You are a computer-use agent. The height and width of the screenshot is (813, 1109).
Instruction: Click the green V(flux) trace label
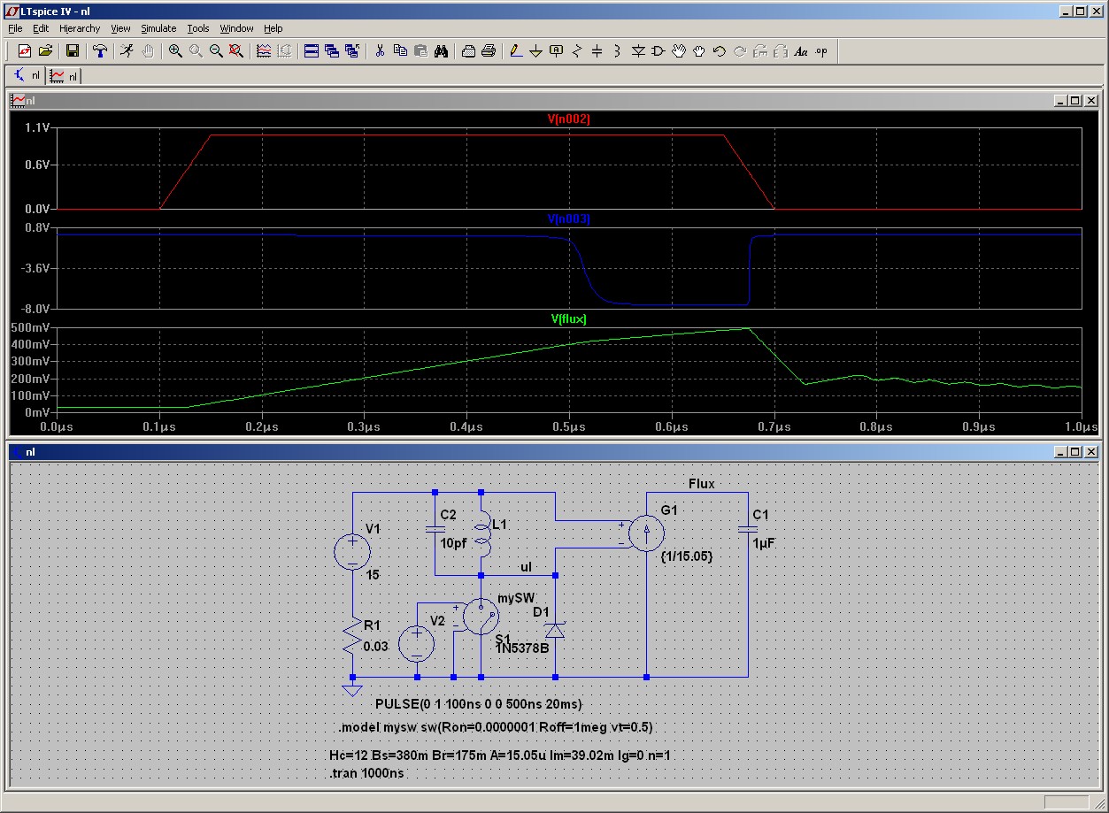pos(568,319)
